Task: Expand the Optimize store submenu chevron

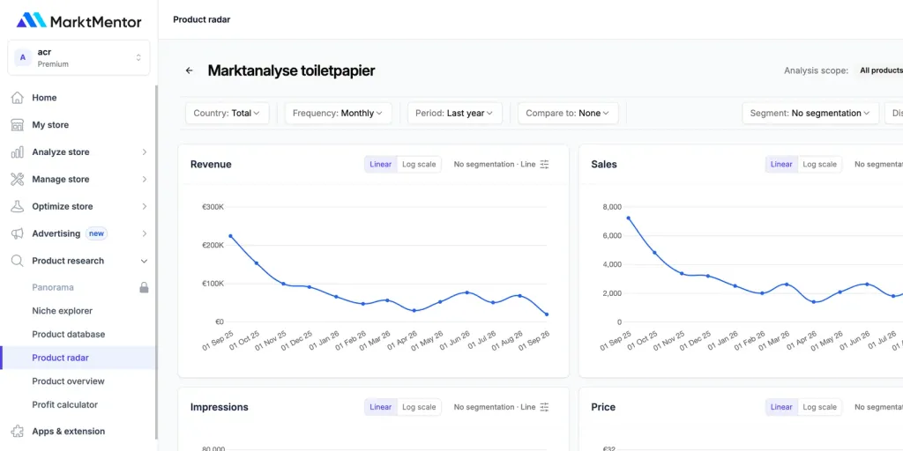Action: (144, 206)
